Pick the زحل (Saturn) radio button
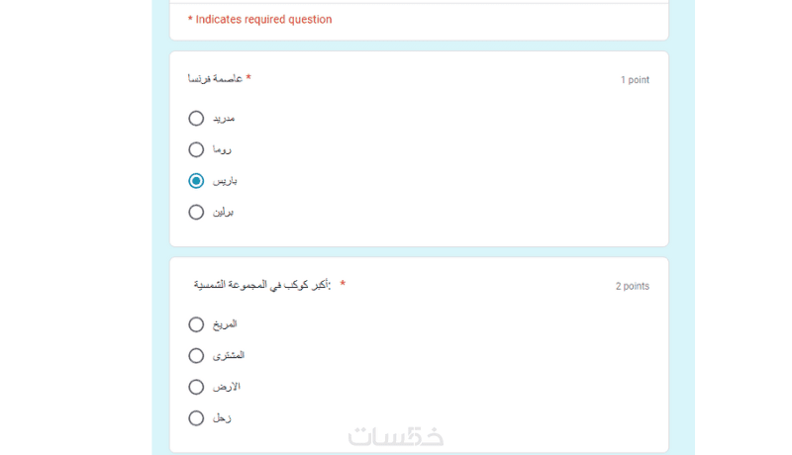 coord(196,418)
